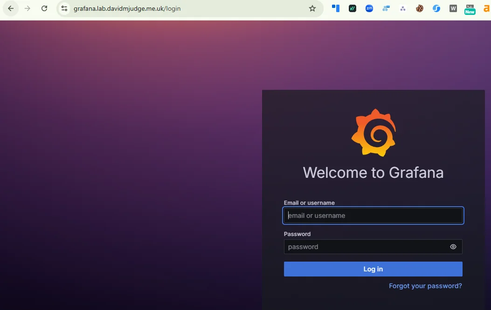Open the orange 'a' extension icon
Image resolution: width=491 pixels, height=310 pixels.
pyautogui.click(x=487, y=8)
